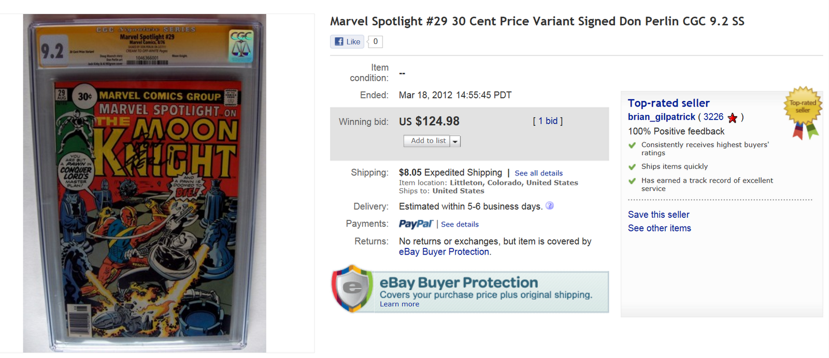This screenshot has height=358, width=829.
Task: Click the Like count box showing 0
Action: 376,42
